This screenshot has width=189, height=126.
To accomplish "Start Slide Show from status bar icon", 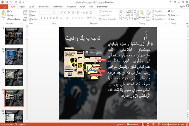I will pos(159,124).
